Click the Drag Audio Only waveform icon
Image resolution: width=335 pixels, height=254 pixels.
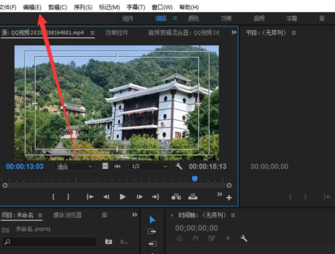pyautogui.click(x=118, y=166)
